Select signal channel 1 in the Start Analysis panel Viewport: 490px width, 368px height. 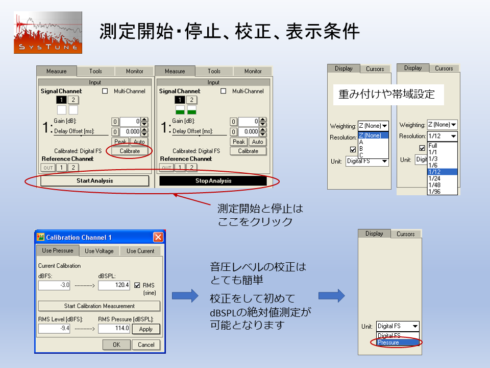(61, 100)
